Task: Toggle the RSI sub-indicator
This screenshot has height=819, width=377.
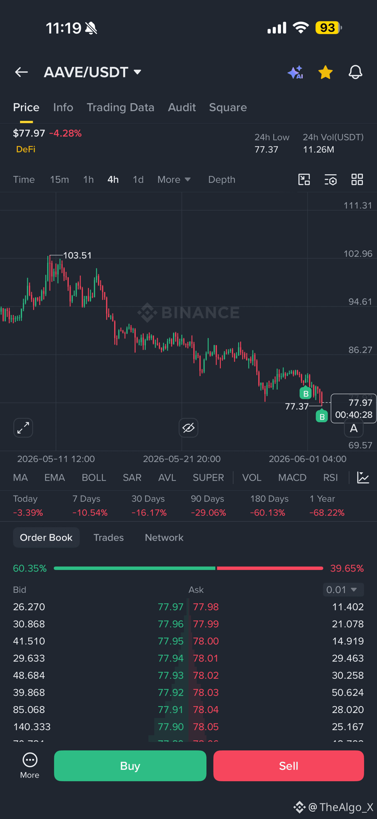Action: [x=331, y=478]
